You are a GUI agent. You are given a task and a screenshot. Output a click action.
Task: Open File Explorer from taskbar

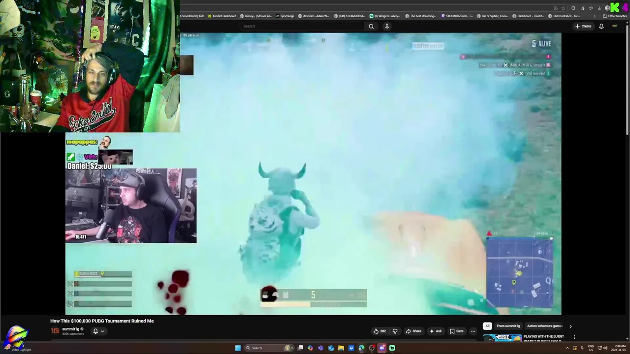(341, 348)
